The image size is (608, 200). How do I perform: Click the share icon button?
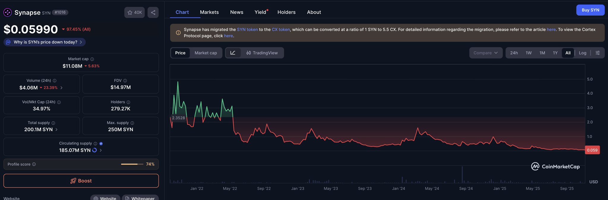[153, 12]
